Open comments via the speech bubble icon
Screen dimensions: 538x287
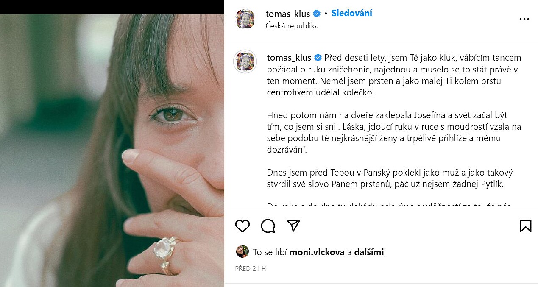pos(268,226)
